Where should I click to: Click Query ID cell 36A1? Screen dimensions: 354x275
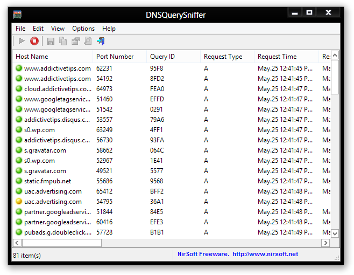click(x=157, y=202)
